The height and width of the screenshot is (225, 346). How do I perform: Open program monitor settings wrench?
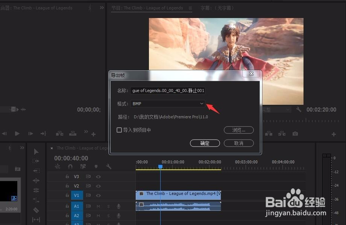click(299, 109)
